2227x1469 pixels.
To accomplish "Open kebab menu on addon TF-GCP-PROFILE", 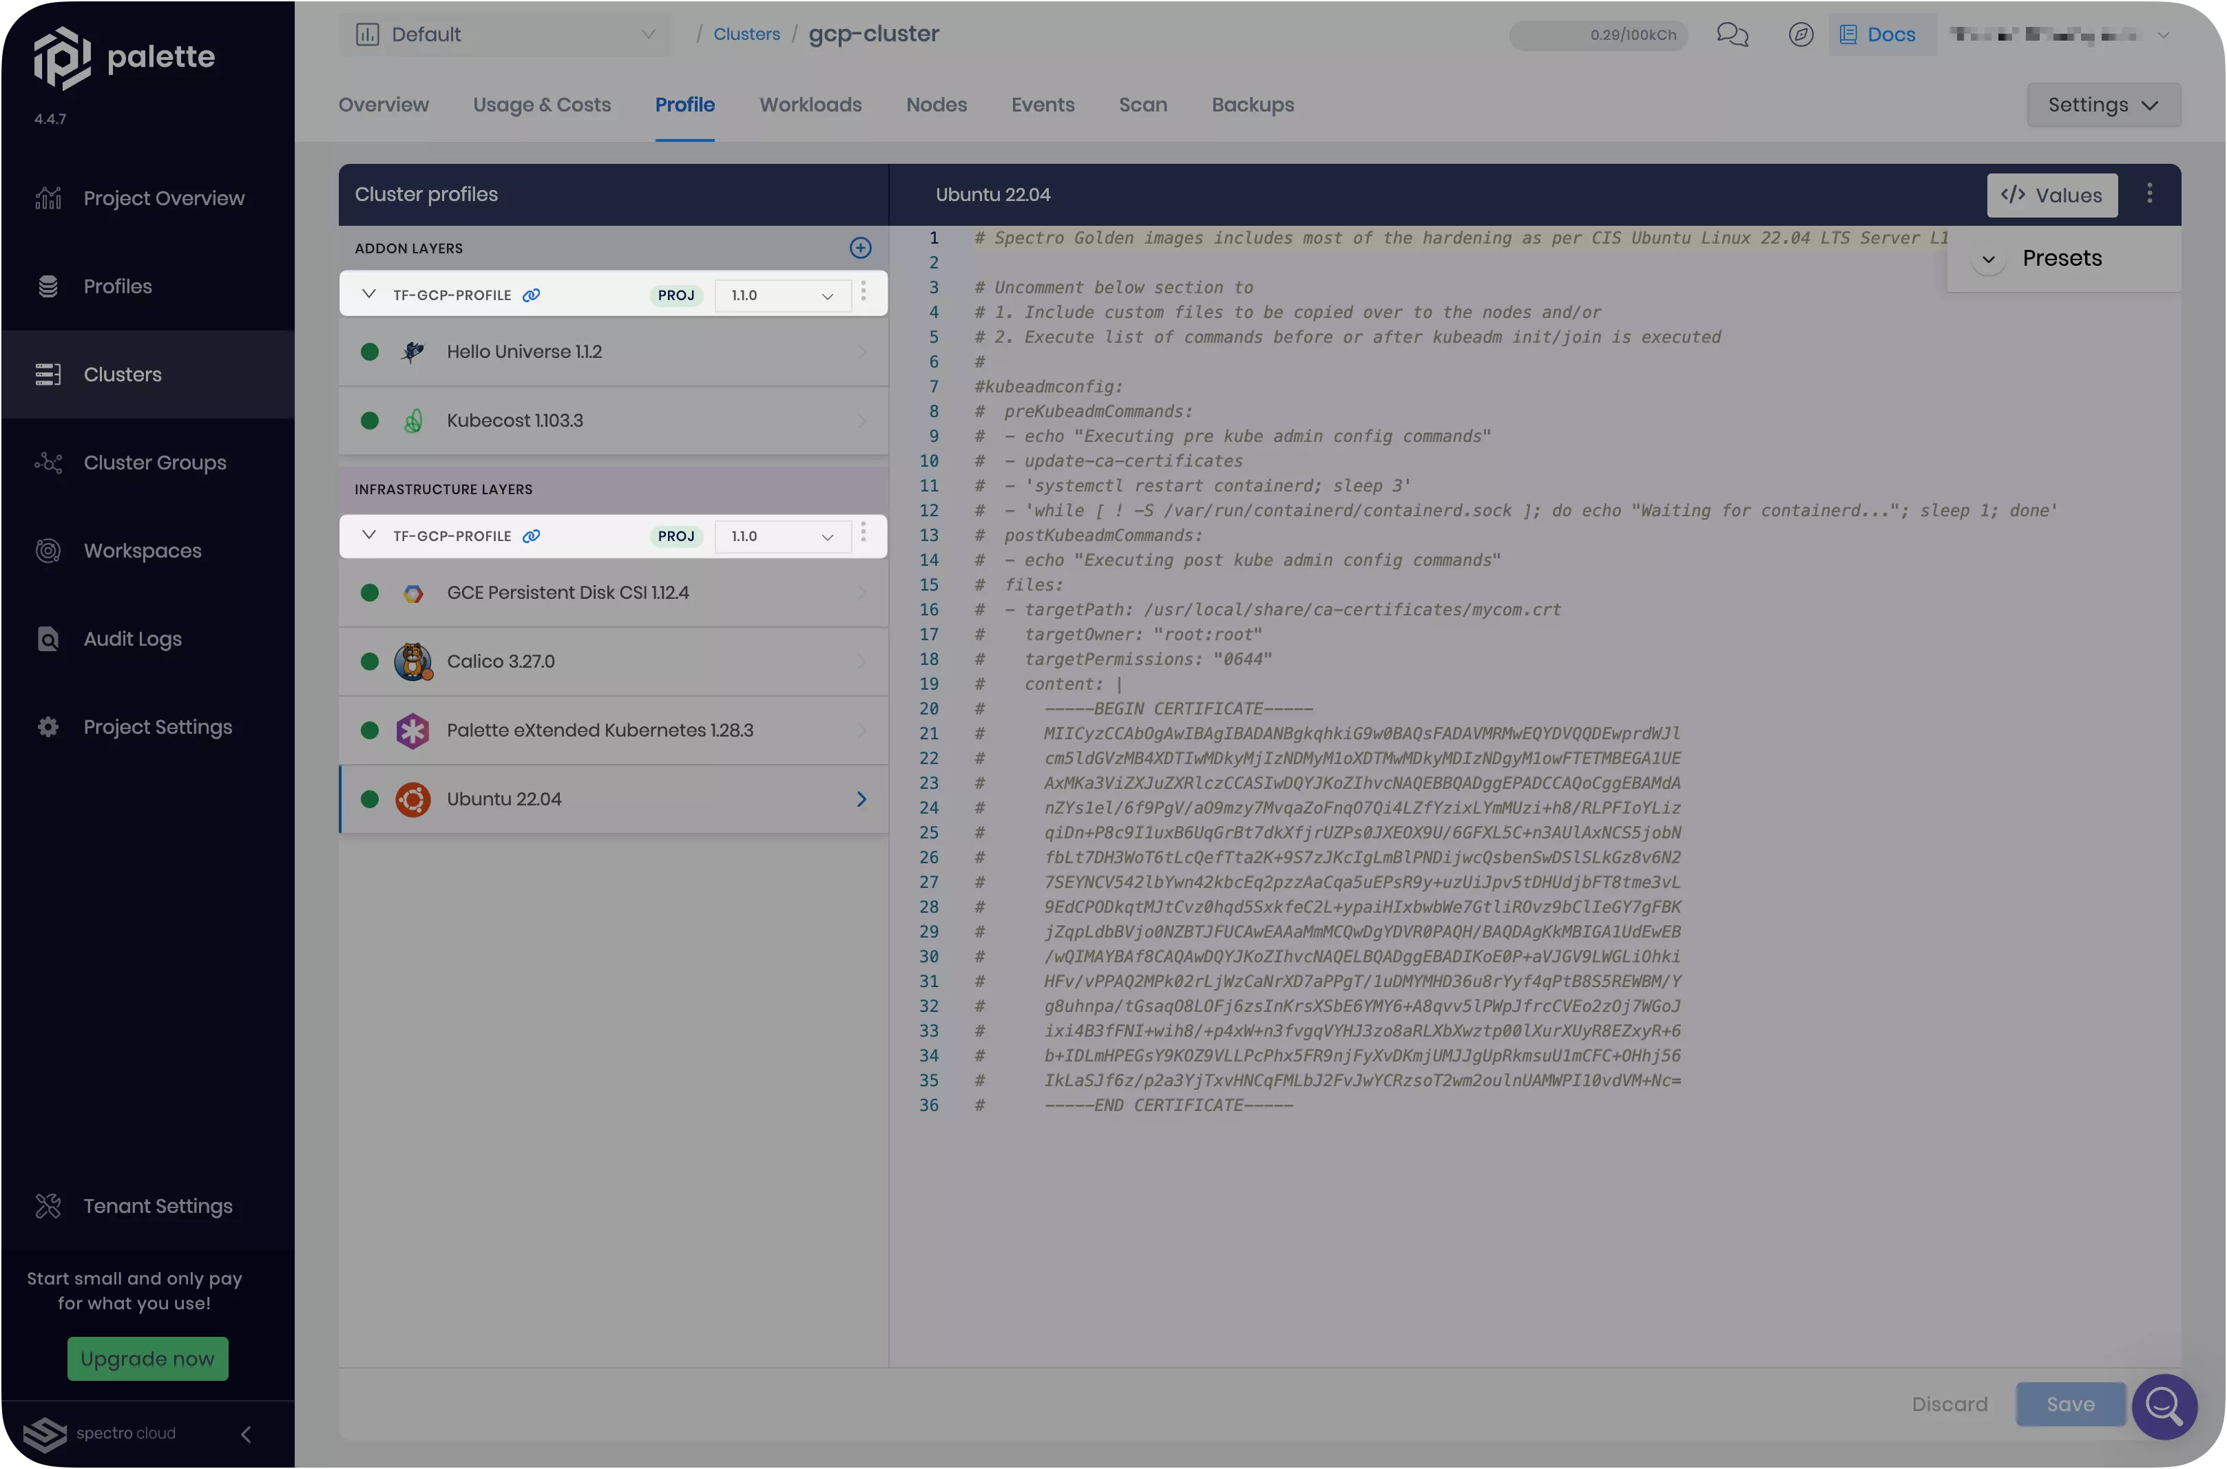I will 863,290.
